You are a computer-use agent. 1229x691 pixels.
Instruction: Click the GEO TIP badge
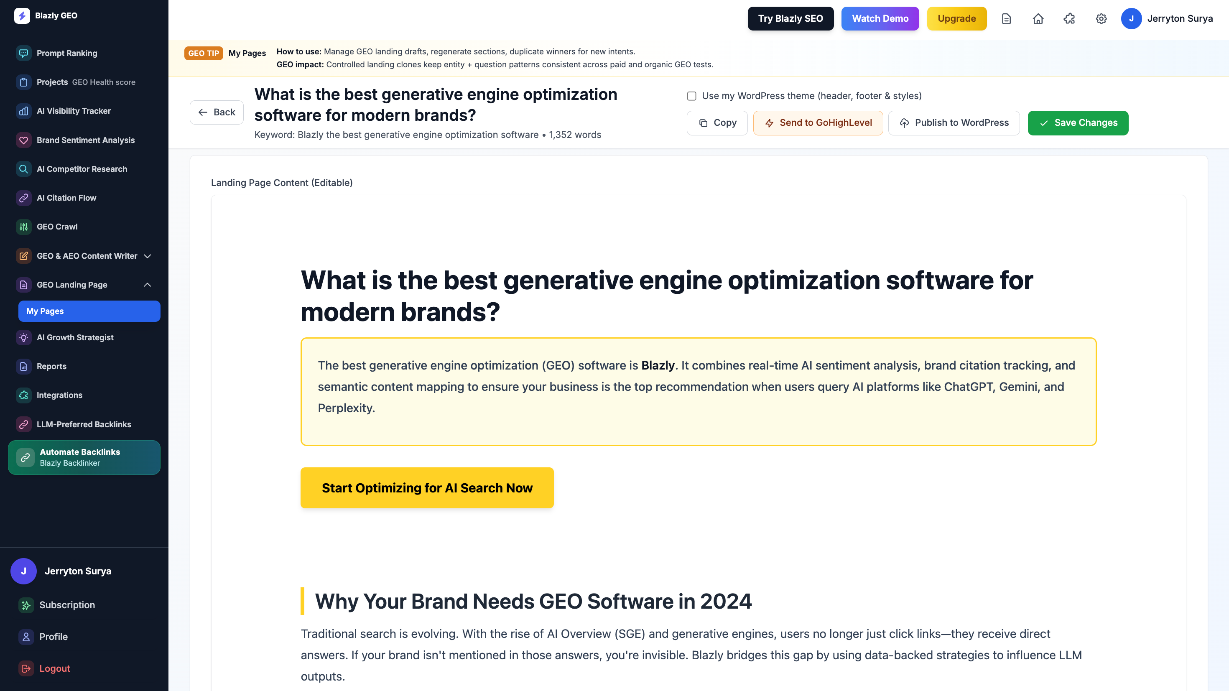point(203,53)
